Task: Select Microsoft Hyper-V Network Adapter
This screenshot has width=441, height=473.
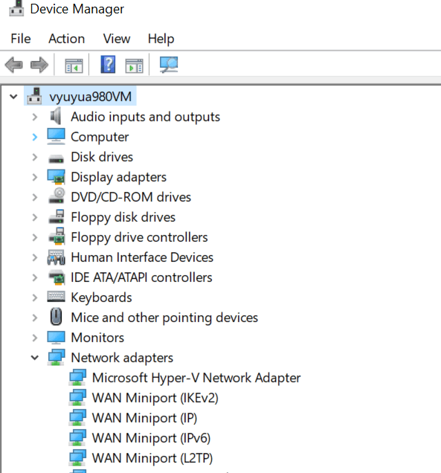Action: tap(196, 378)
